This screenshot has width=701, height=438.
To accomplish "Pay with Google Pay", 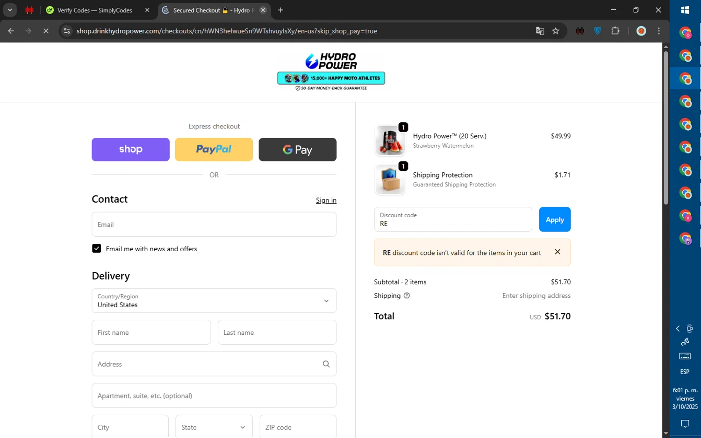I will coord(297,149).
